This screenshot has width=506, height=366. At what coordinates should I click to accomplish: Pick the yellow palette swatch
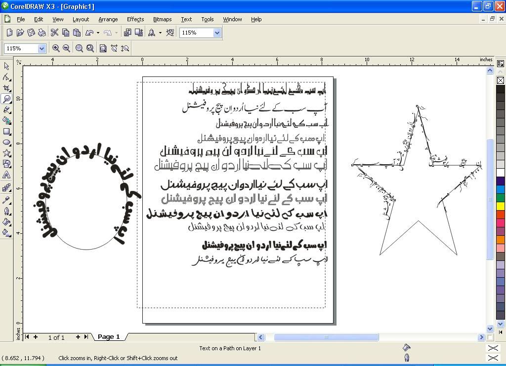(501, 206)
